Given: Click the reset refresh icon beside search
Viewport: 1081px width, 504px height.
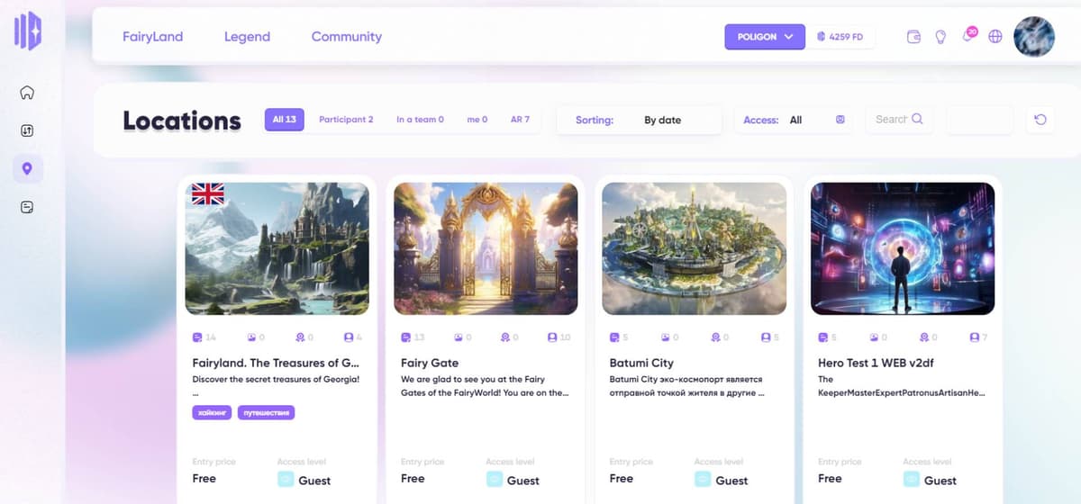Looking at the screenshot, I should pos(1040,120).
